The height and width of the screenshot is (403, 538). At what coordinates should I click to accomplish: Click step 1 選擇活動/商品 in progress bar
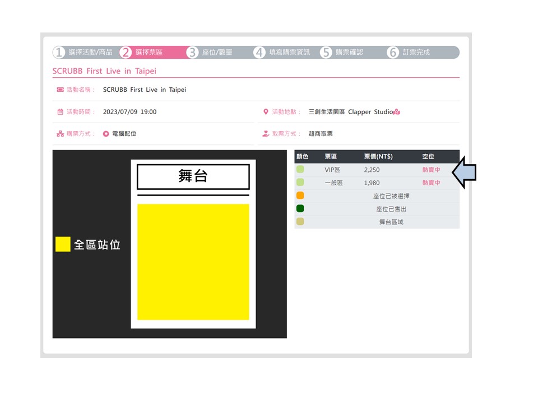pyautogui.click(x=83, y=53)
